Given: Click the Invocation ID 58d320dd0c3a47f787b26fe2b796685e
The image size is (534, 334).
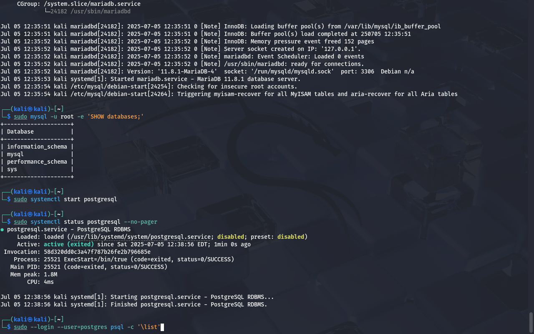Looking at the screenshot, I should point(97,252).
